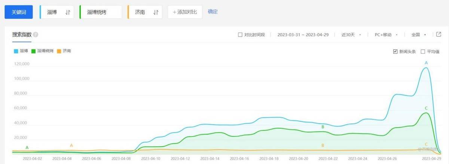
Task: Click the export/share icon at top right
Action: pos(439,34)
